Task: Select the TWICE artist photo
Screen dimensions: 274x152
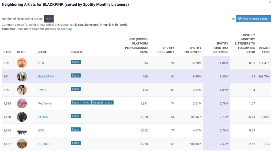Action: [x=22, y=90]
